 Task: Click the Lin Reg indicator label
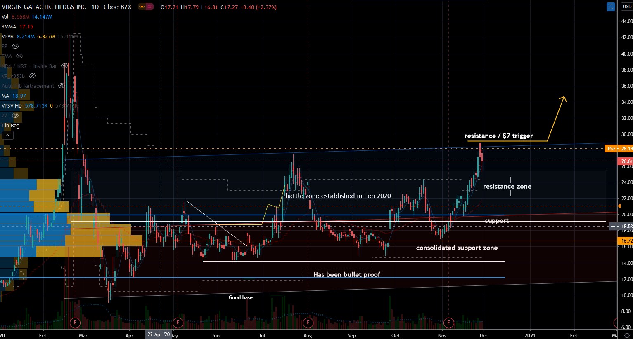pyautogui.click(x=10, y=126)
